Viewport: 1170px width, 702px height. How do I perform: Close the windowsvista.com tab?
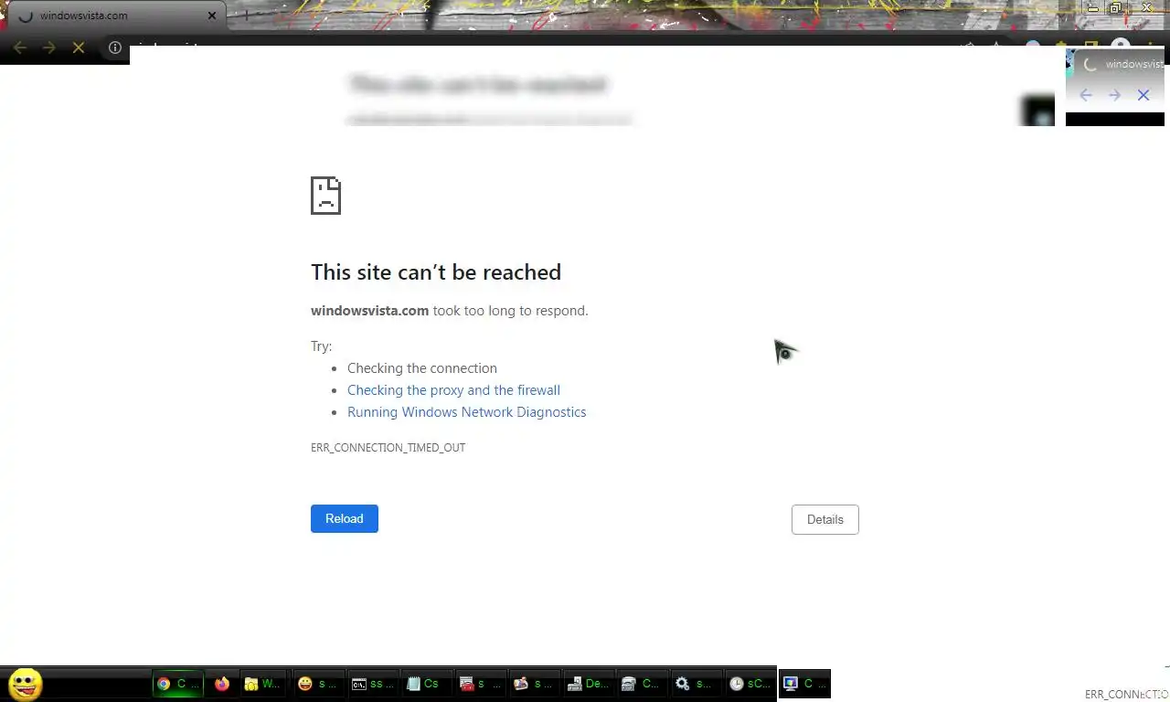(x=212, y=16)
